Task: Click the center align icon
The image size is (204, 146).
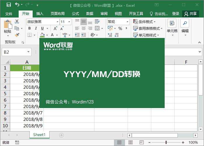Action: click(84, 28)
